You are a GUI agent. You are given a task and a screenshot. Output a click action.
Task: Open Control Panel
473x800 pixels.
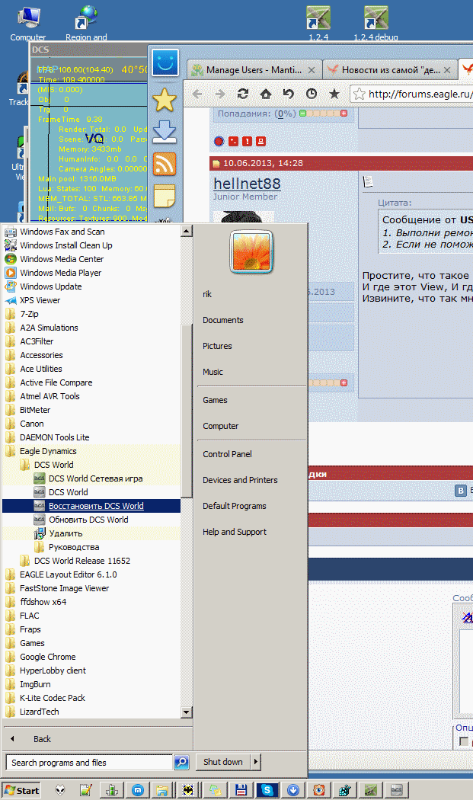(227, 454)
